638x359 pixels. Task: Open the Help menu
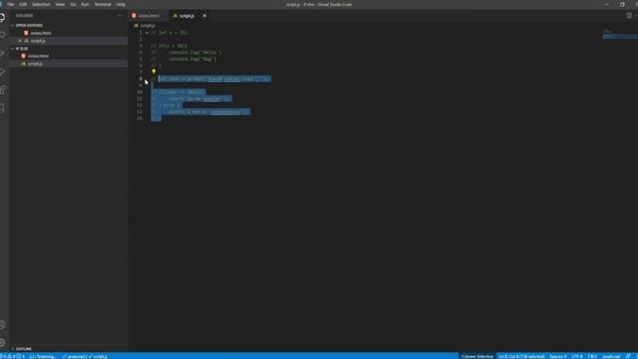(x=121, y=4)
